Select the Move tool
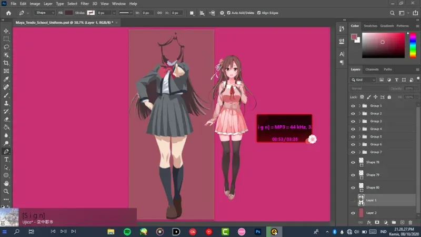This screenshot has height=237, width=421. pos(6,31)
